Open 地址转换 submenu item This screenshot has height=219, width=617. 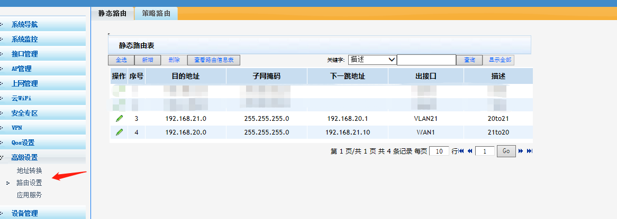point(29,171)
